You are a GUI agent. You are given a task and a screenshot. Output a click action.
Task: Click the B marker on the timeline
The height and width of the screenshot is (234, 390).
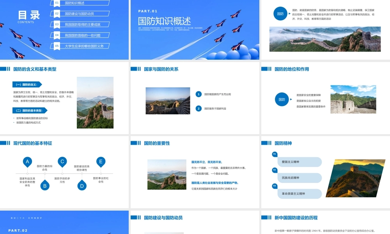[x=45, y=186]
